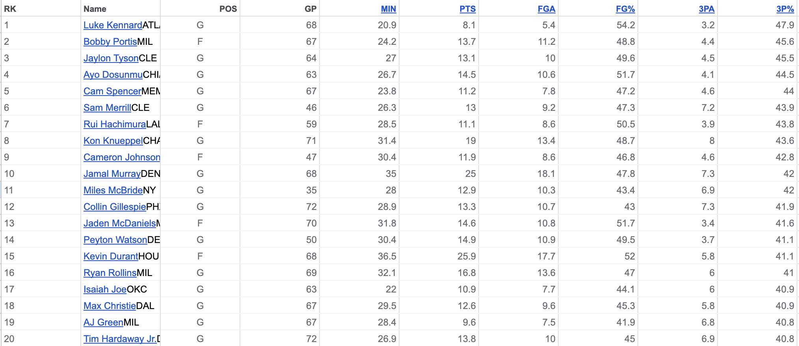Open Bobby Portis player page
Image resolution: width=799 pixels, height=346 pixels.
(x=110, y=42)
